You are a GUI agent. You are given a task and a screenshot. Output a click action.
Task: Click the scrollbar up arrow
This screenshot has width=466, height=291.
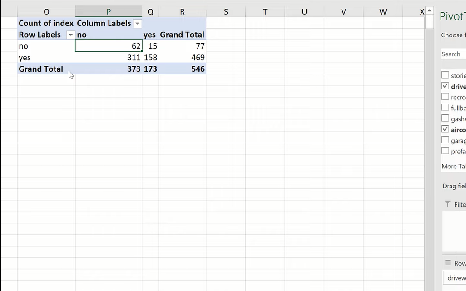click(x=430, y=10)
